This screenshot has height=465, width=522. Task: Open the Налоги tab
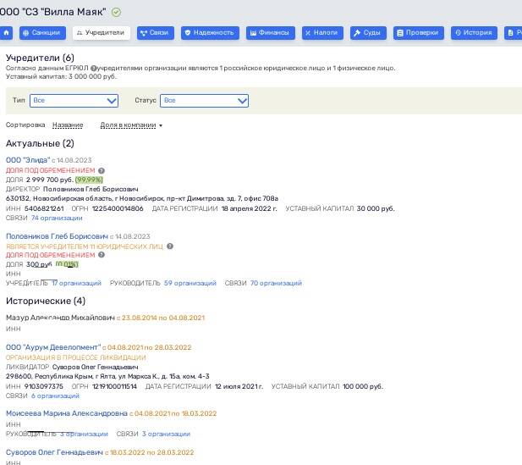(x=322, y=33)
